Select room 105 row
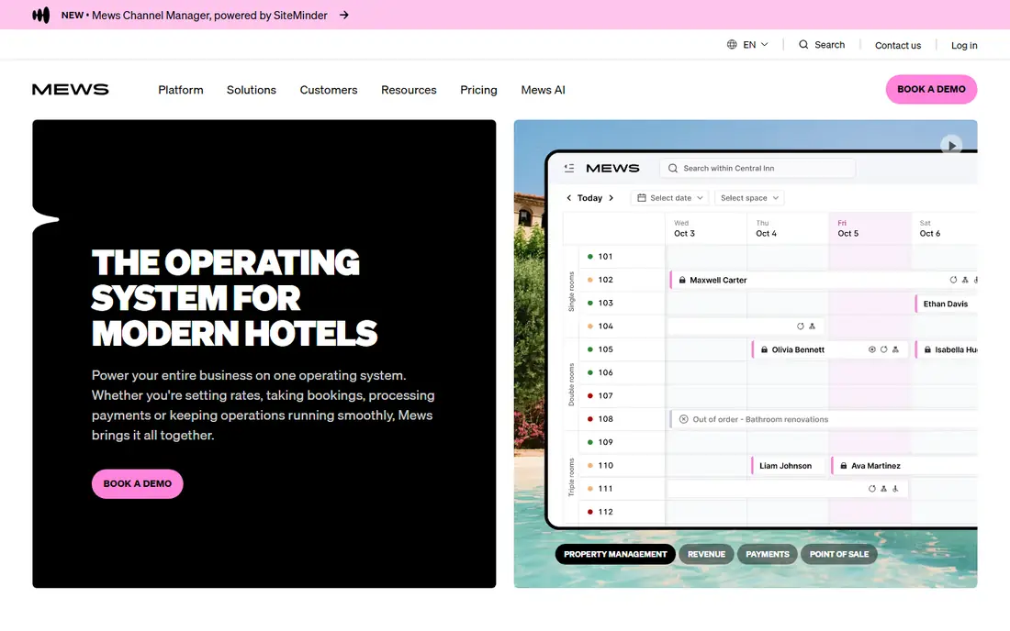 pos(622,349)
